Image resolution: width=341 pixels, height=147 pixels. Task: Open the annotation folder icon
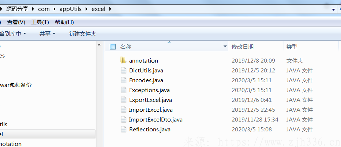123,60
